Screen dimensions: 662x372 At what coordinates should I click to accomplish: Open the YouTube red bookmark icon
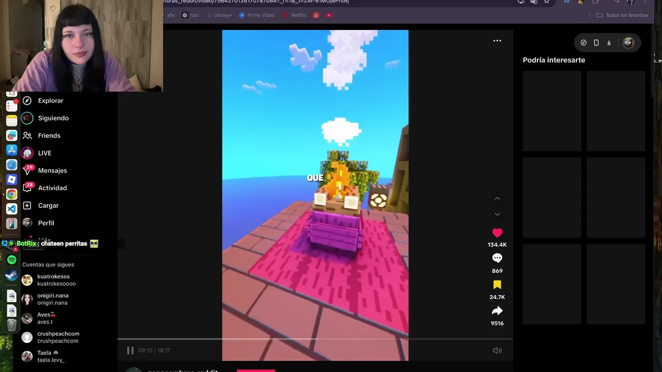[x=328, y=16]
